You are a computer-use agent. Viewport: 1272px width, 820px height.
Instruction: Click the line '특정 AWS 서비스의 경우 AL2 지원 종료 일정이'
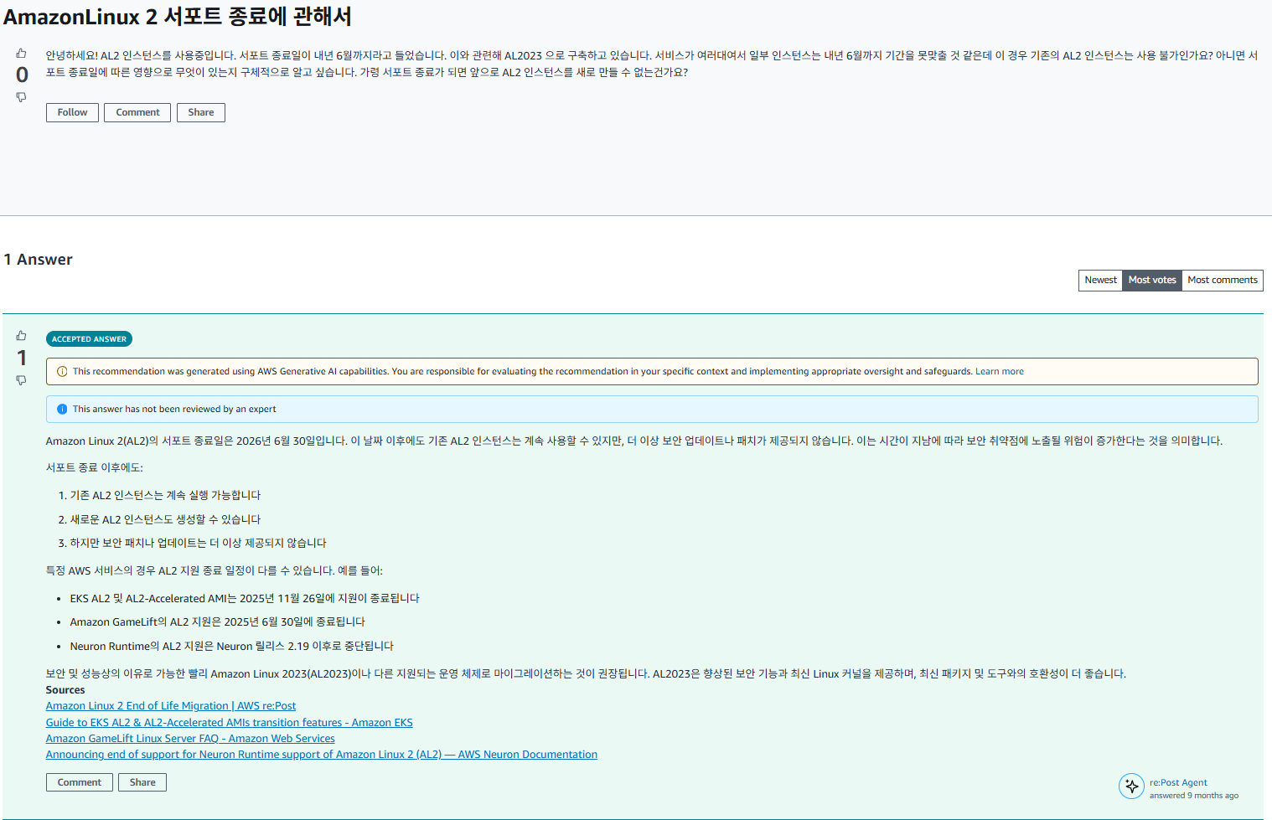[215, 571]
